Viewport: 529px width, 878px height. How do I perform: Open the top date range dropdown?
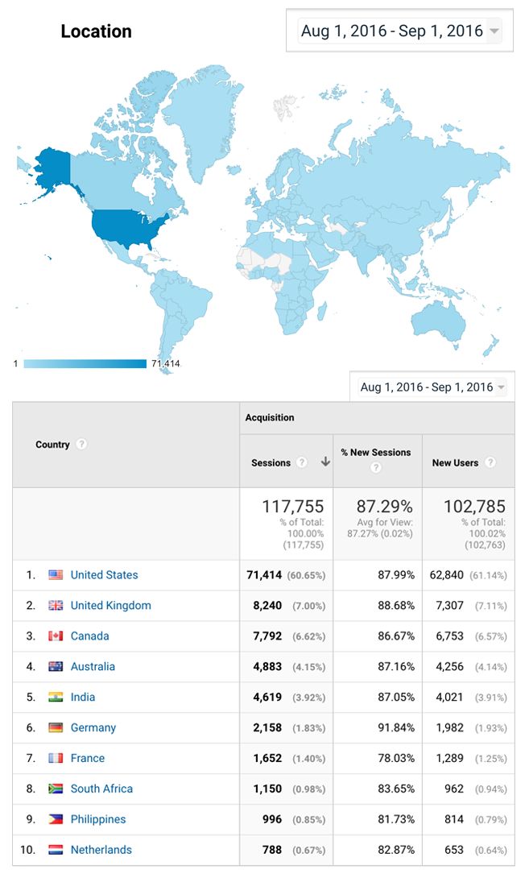click(x=399, y=31)
